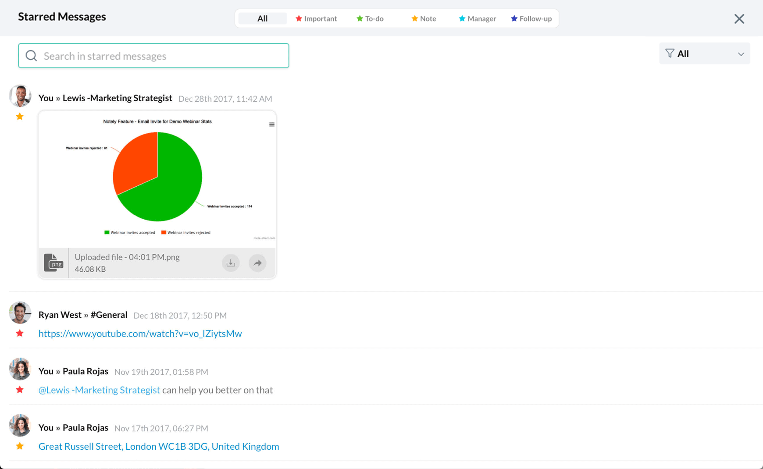The height and width of the screenshot is (469, 763).
Task: Switch to the Important filter tab
Action: click(x=317, y=18)
